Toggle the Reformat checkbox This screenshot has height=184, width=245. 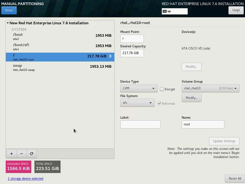(159, 104)
